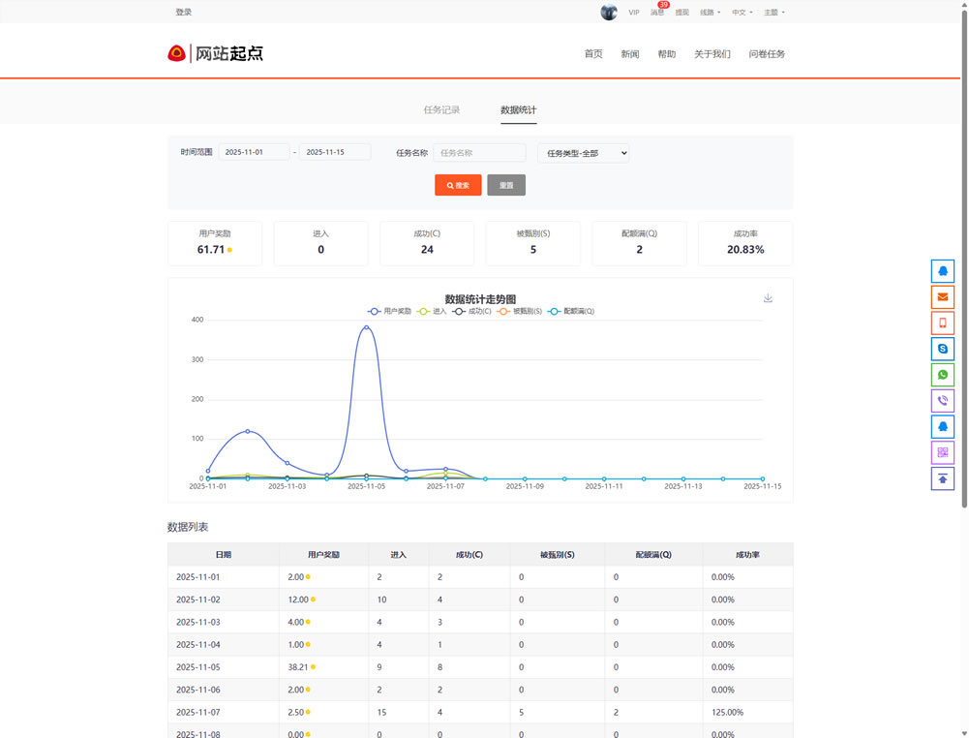The image size is (969, 738).
Task: Click the back-to-top arrow icon
Action: (x=942, y=478)
